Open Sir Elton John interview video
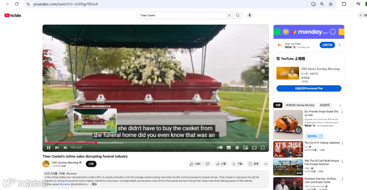Screen dimensions: 367x190 288,184
